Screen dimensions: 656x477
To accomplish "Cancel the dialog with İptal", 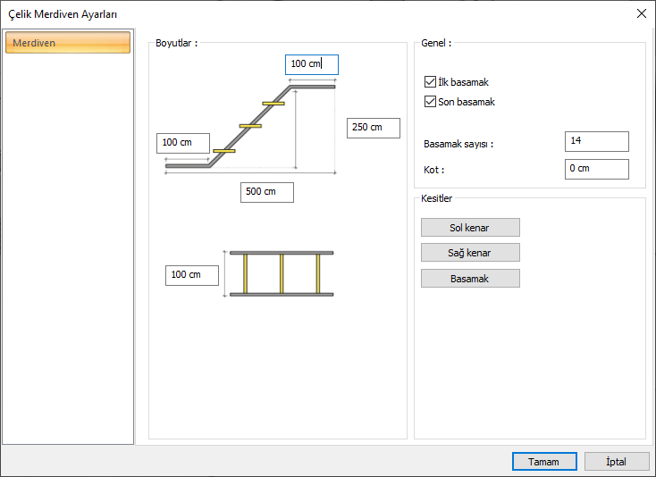I will [616, 462].
